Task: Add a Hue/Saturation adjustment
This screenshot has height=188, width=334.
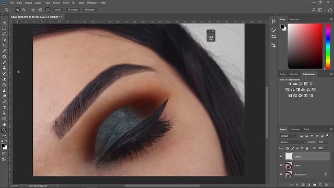Action: [288, 90]
